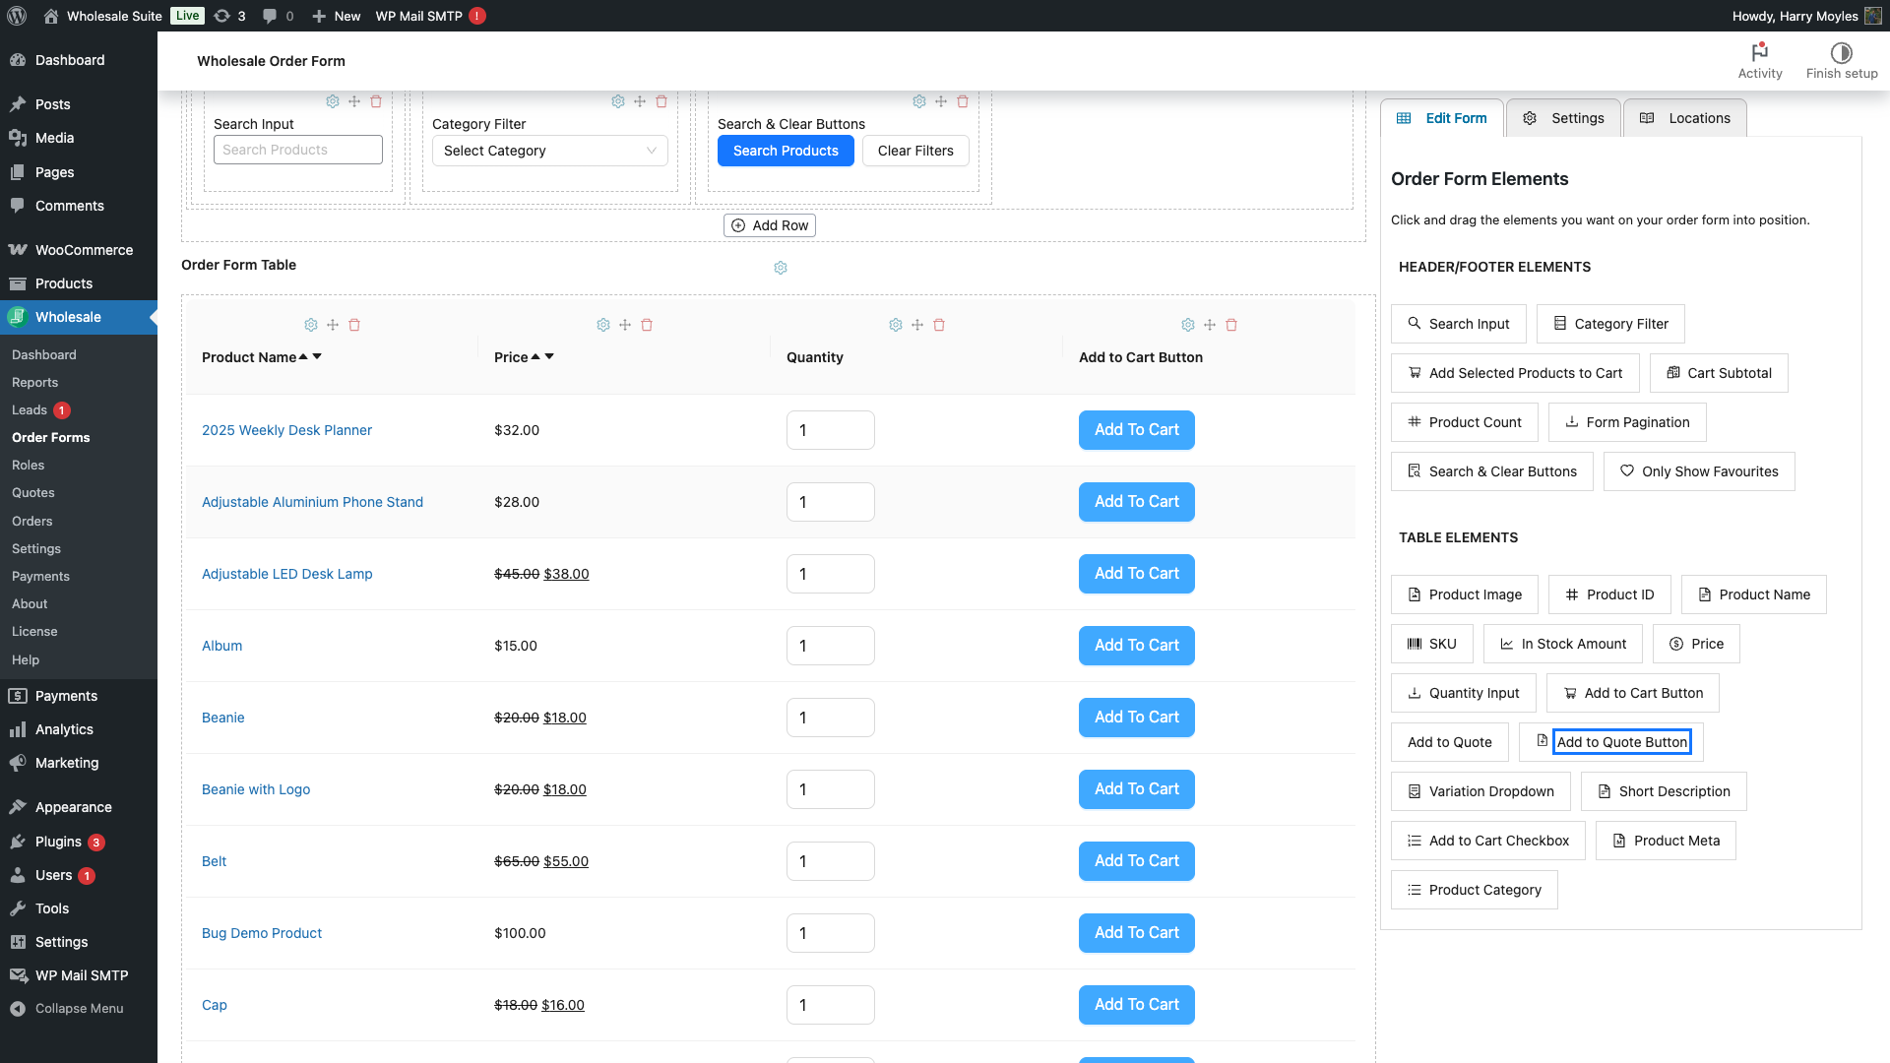Sort Price ascending arrow
The image size is (1890, 1063).
(x=535, y=357)
